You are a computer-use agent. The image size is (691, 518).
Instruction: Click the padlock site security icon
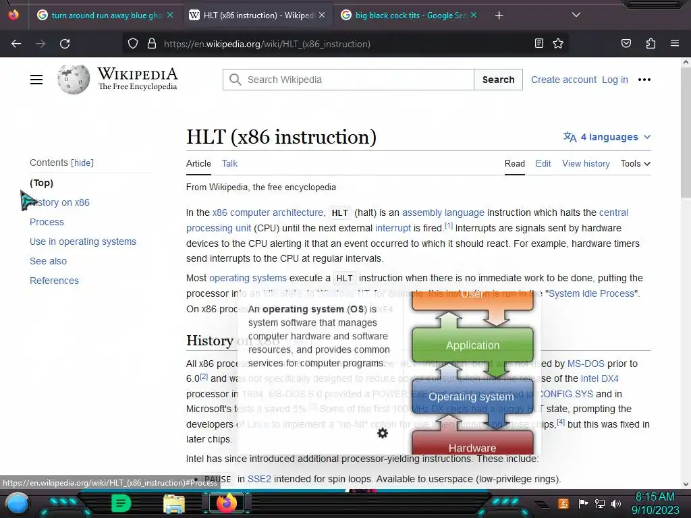click(x=152, y=44)
